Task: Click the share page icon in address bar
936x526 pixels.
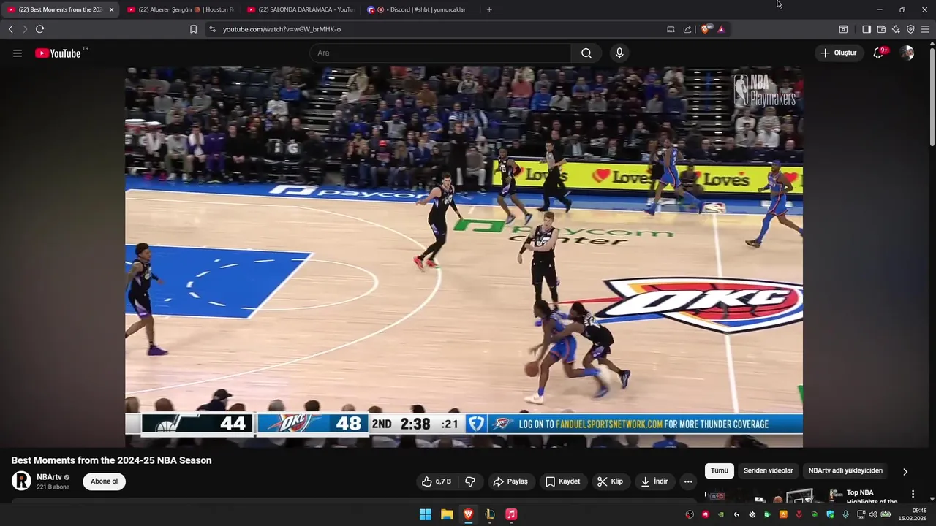Action: [x=687, y=29]
